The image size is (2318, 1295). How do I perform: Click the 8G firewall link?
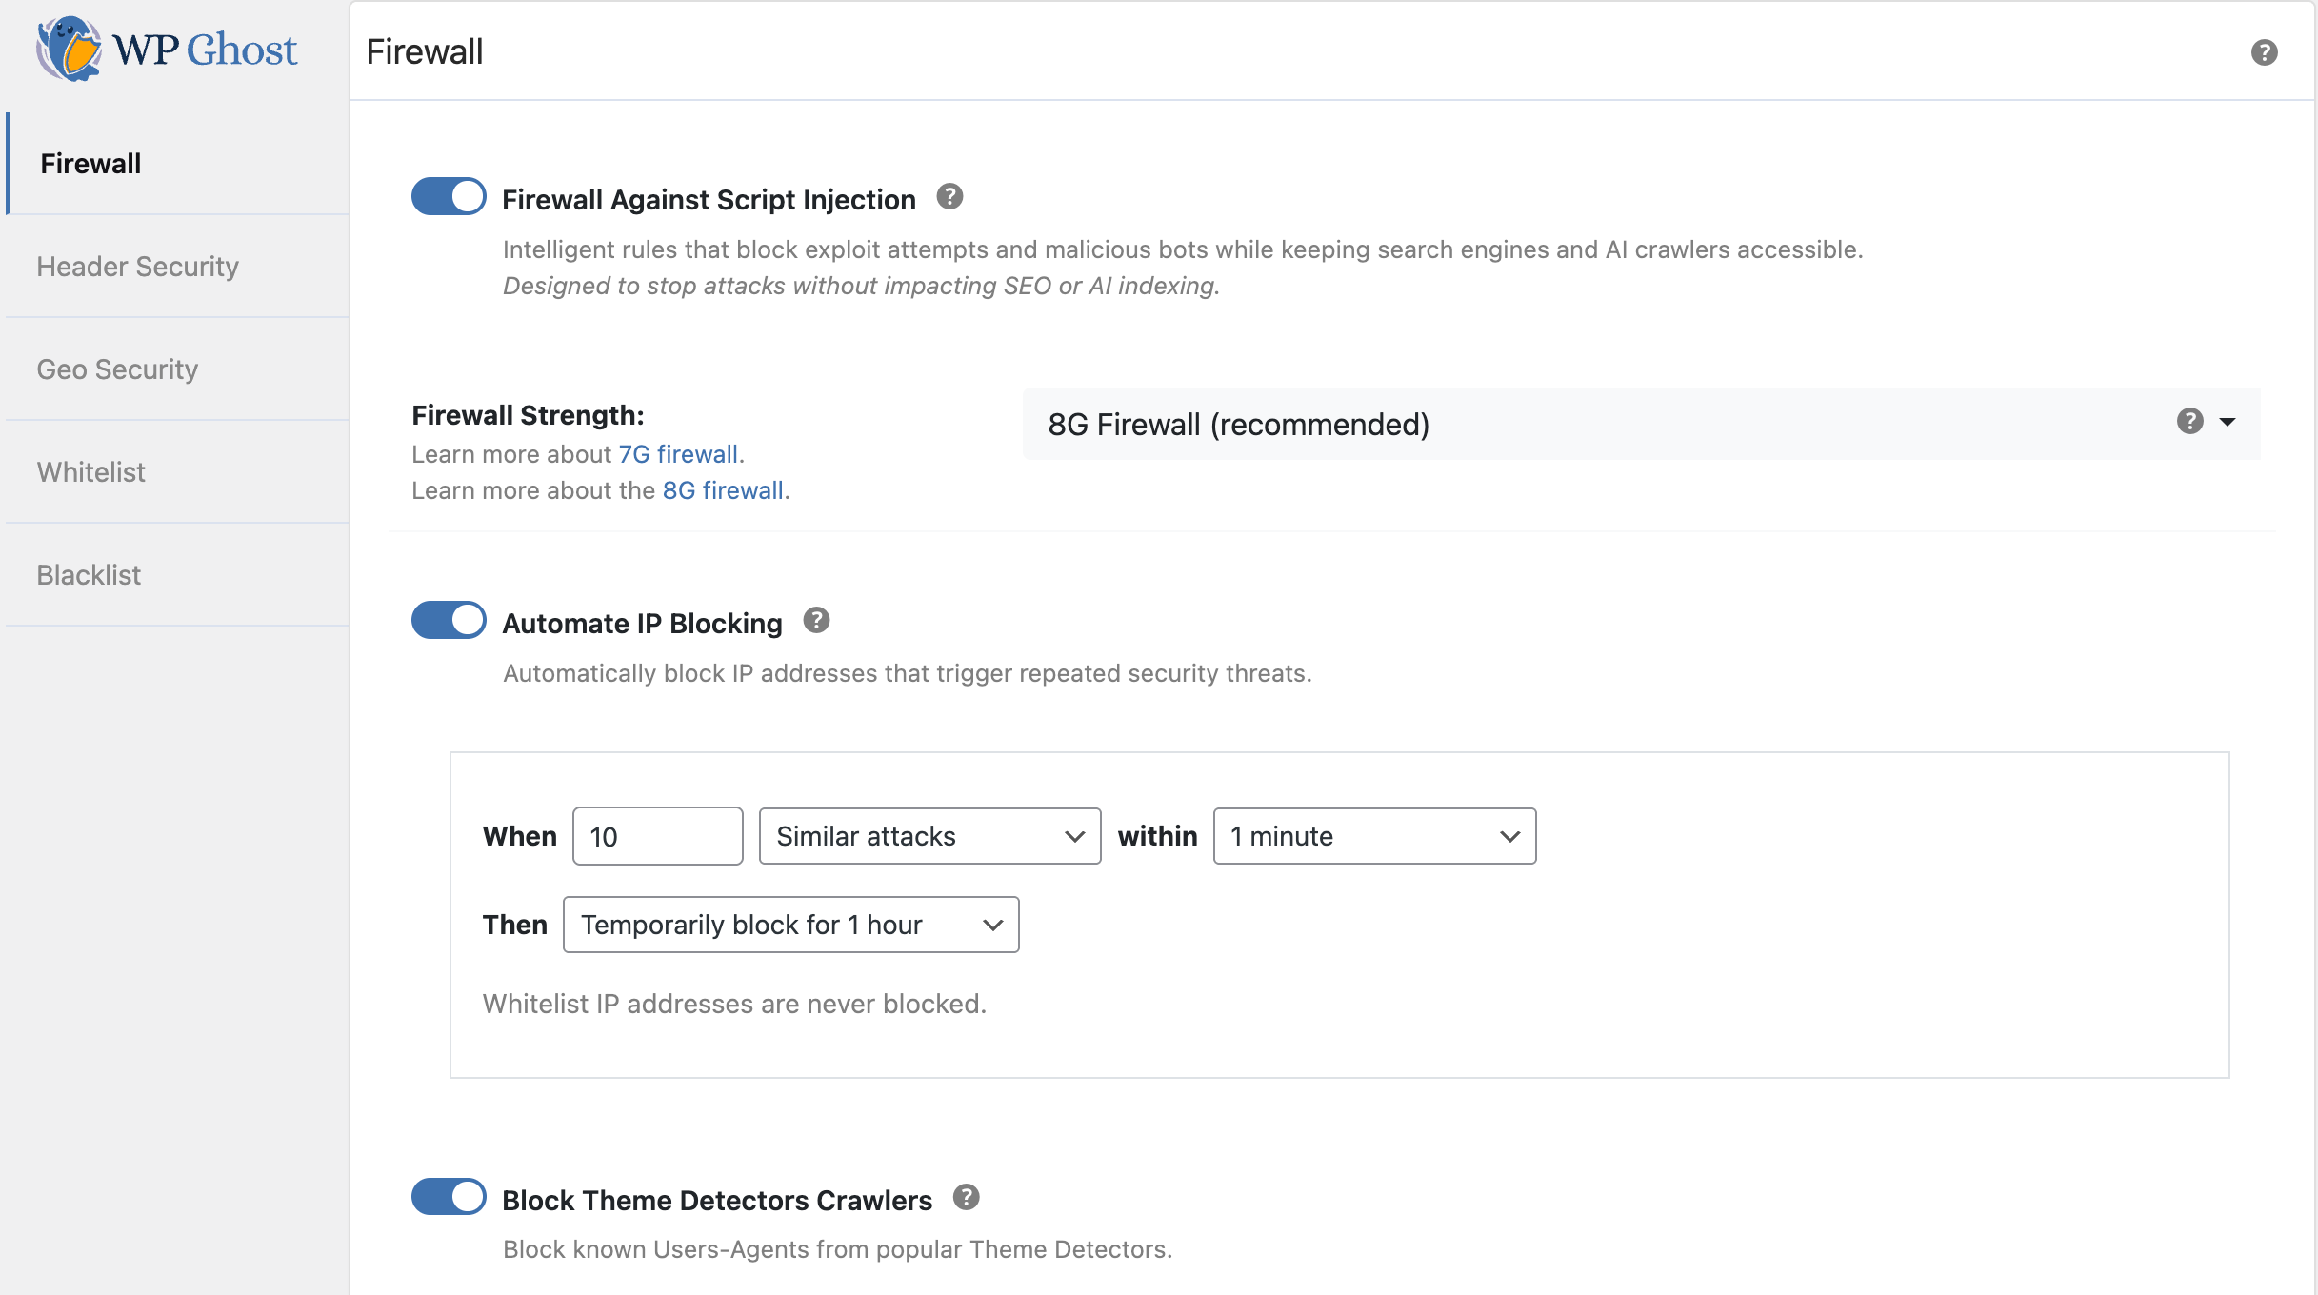722,490
